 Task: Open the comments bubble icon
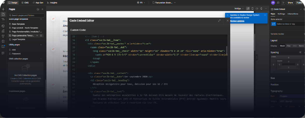[x=278, y=3]
